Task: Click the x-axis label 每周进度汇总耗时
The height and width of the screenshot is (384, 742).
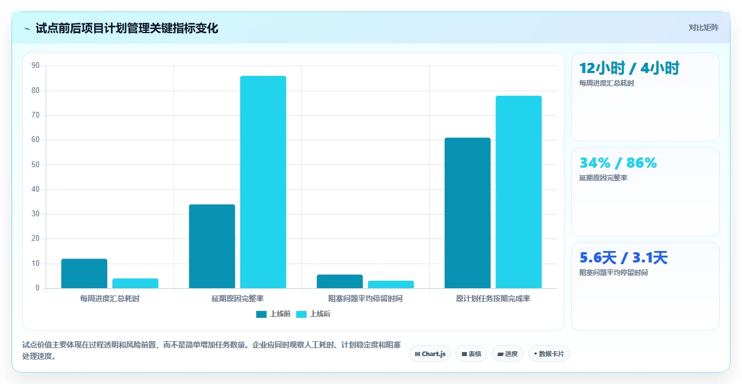Action: pos(110,298)
